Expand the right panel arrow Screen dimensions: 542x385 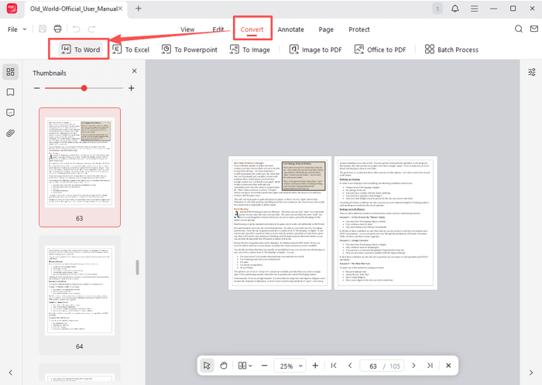[x=531, y=373]
